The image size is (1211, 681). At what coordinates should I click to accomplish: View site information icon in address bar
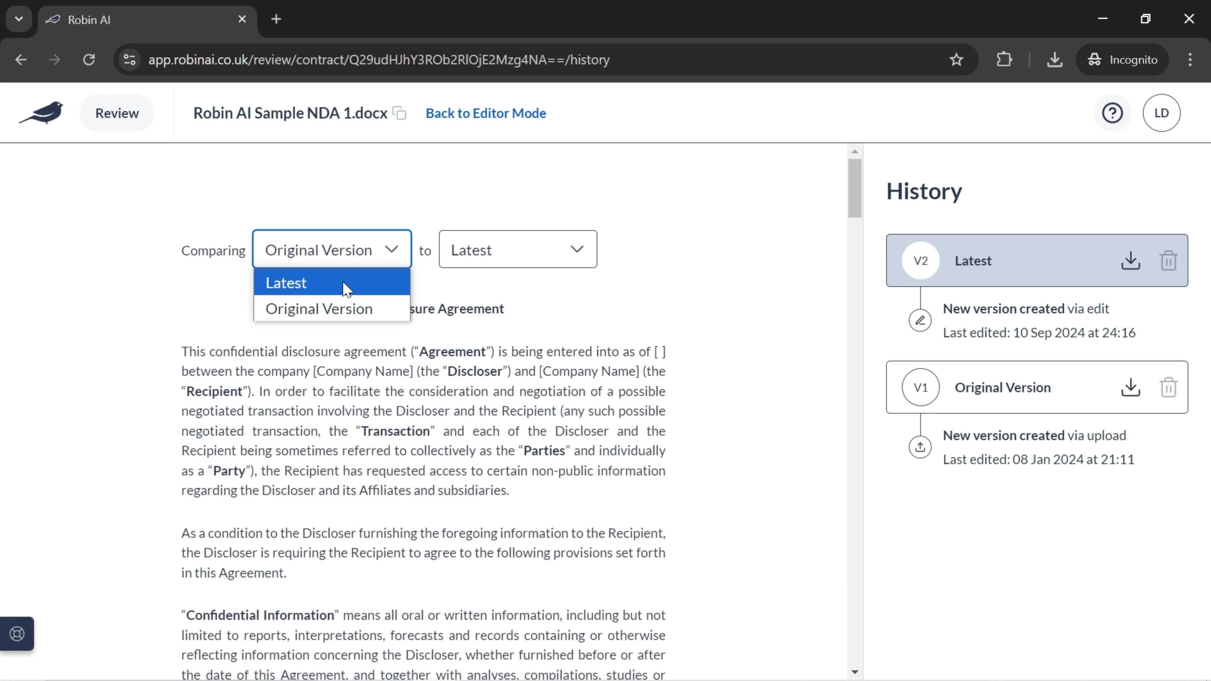[129, 60]
